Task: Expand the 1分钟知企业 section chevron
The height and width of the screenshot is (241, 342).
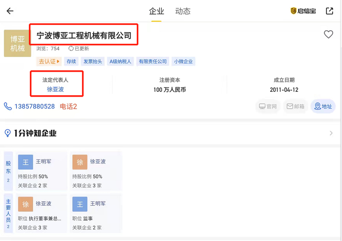Action: pyautogui.click(x=331, y=133)
